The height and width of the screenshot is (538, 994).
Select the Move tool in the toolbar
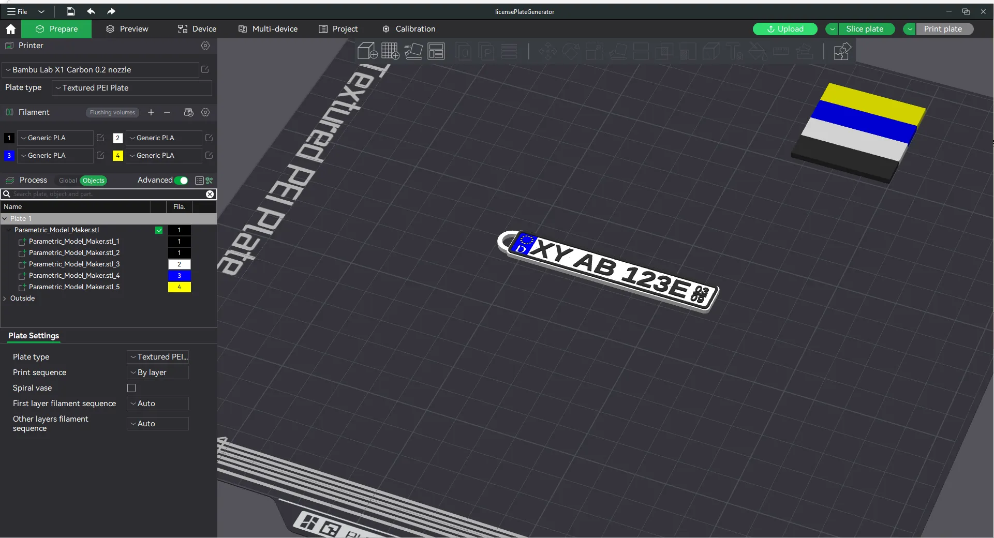pyautogui.click(x=547, y=51)
